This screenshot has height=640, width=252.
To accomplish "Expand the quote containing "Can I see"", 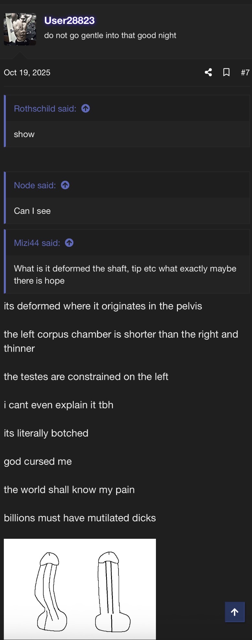I will pos(32,211).
